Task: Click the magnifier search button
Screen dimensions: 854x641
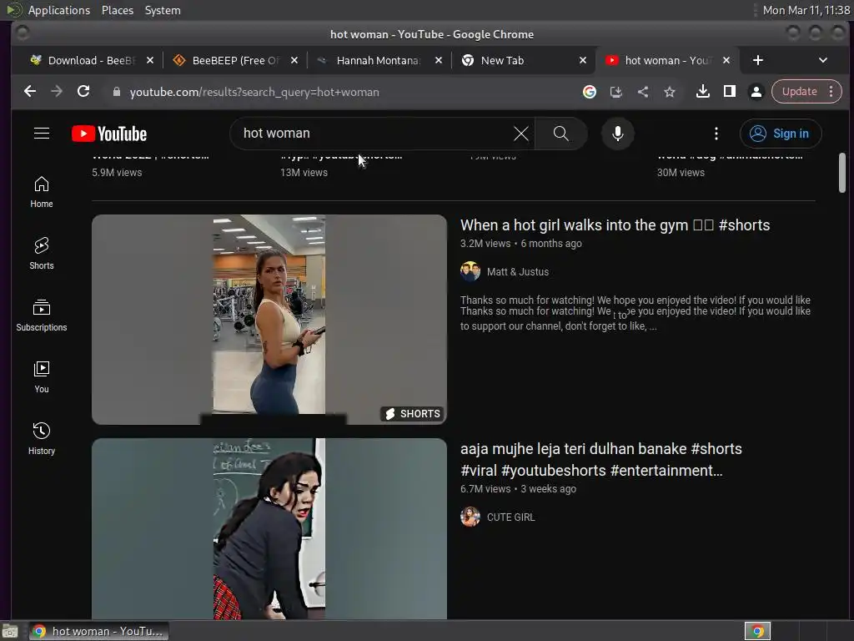Action: click(561, 134)
